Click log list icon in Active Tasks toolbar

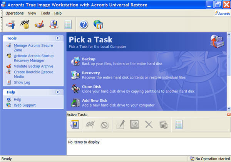pos(179,125)
